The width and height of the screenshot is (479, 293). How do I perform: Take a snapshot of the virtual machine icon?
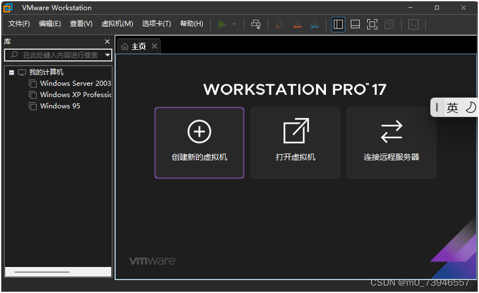(x=280, y=24)
